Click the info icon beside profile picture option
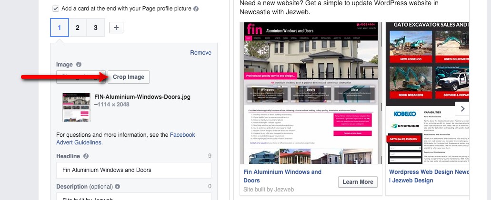The width and height of the screenshot is (491, 200). click(196, 9)
